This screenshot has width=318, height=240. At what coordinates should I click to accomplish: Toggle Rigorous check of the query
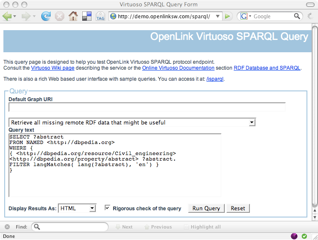107,208
